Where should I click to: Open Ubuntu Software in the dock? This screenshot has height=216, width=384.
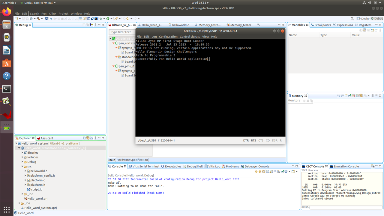[7, 63]
